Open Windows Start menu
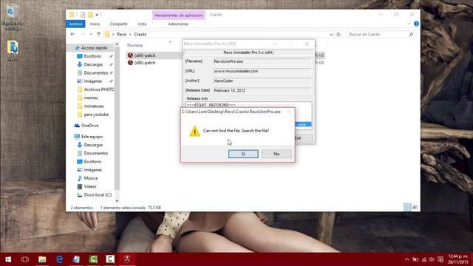 [8, 259]
